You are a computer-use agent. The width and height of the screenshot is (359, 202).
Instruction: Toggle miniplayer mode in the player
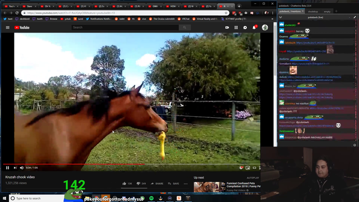coord(248,168)
